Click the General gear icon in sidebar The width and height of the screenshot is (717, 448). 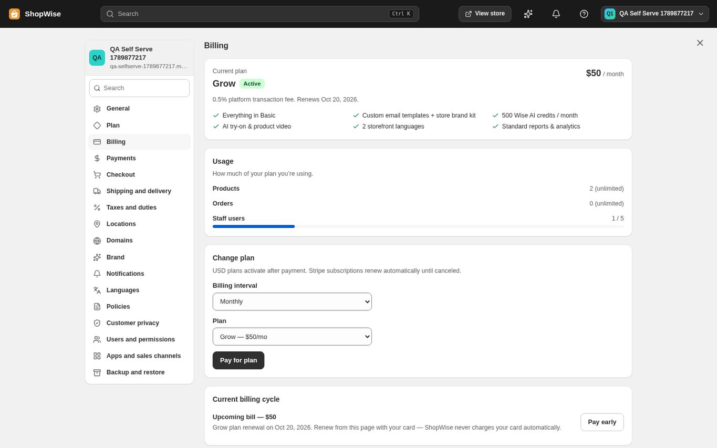[x=97, y=109]
